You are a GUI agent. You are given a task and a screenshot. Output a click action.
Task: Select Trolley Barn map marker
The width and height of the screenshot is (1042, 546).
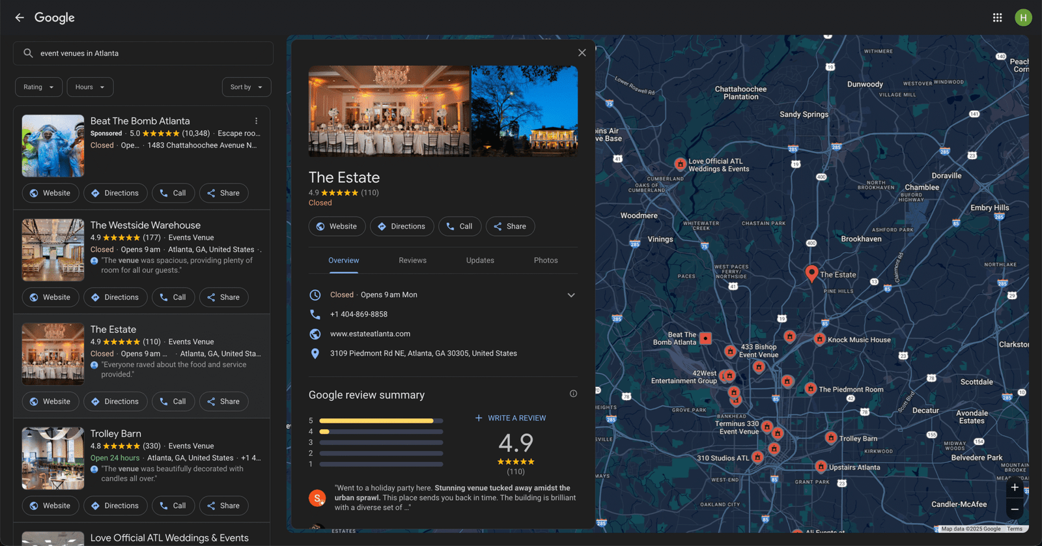coord(831,438)
